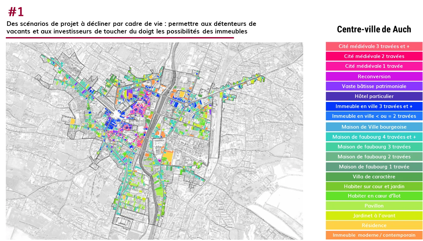Screen dimensions: 423x241
Task: Click the 'Maison de faubourg 3 travées' swatch
Action: point(374,147)
